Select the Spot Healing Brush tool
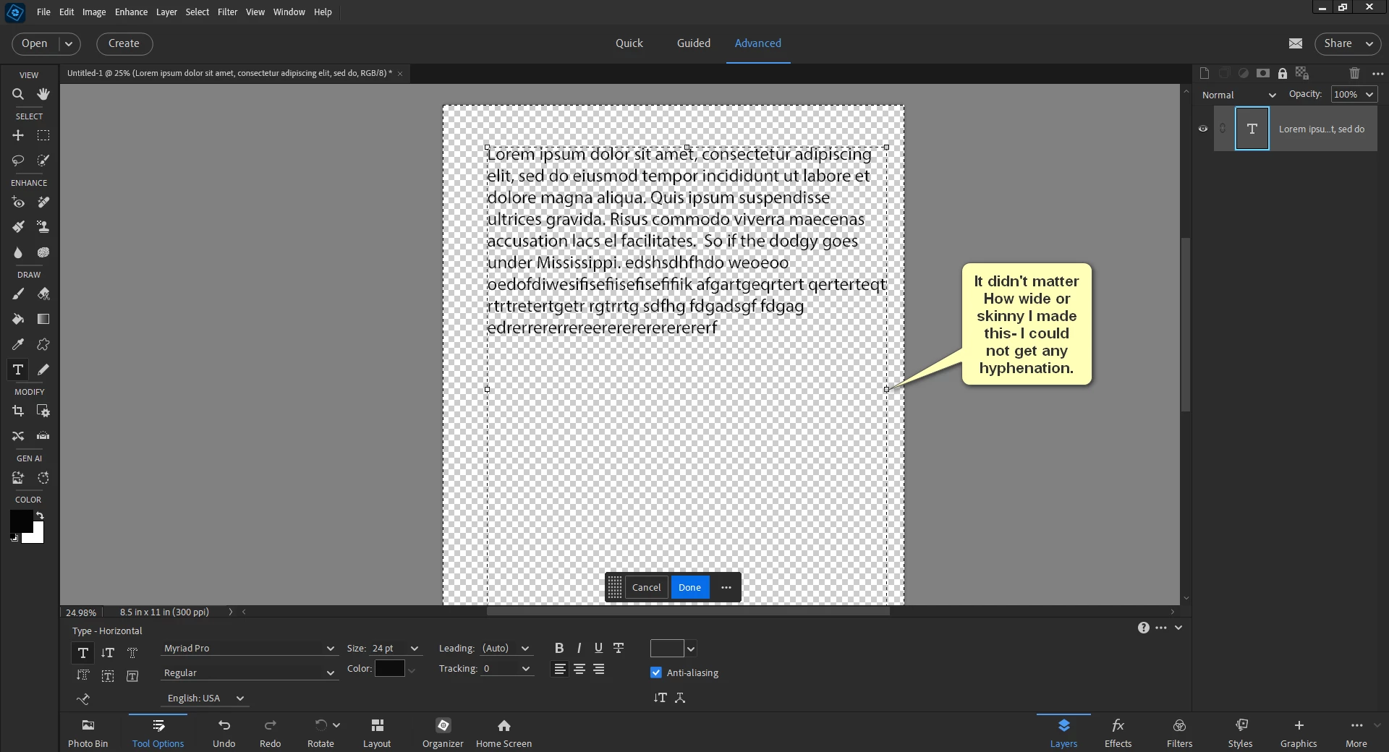 point(43,202)
